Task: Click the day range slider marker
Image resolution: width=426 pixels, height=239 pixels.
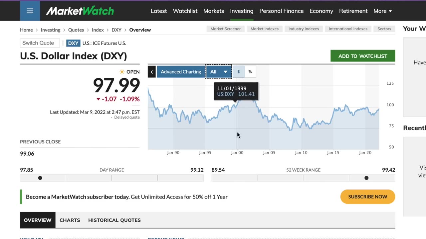Action: pyautogui.click(x=40, y=178)
